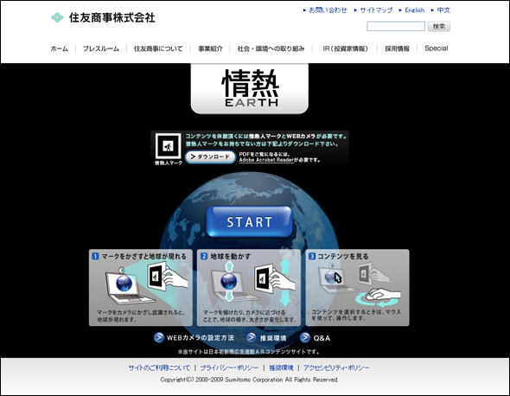Click arrow icon beside WEBカメラの設定方法
This screenshot has width=510, height=396.
[x=159, y=337]
